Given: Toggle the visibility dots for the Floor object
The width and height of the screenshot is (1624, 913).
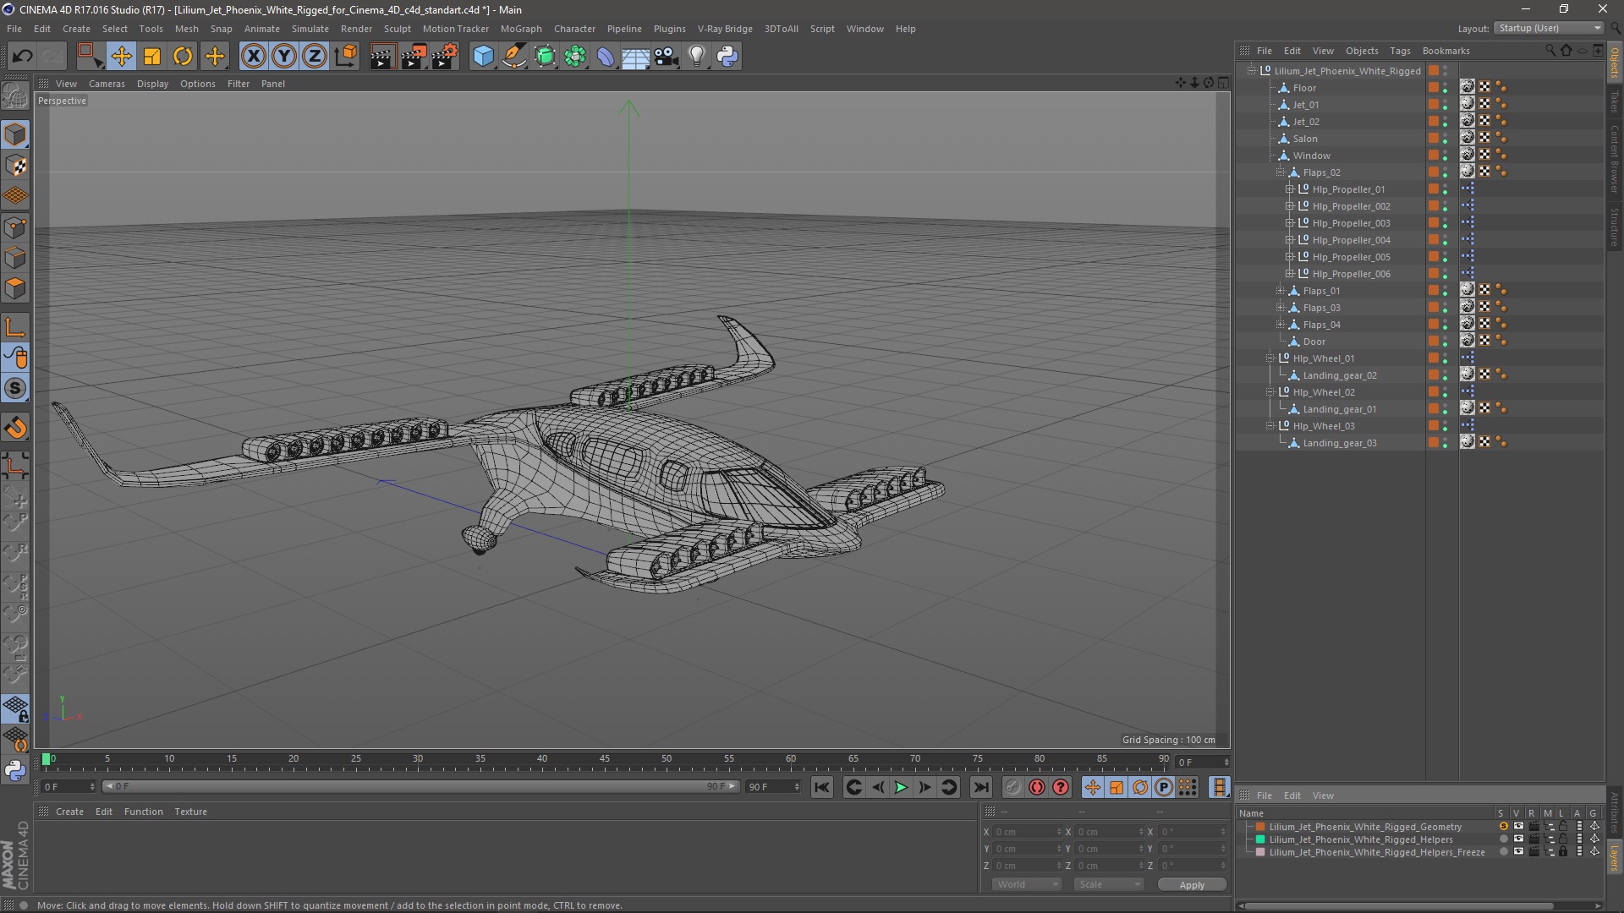Looking at the screenshot, I should pos(1445,88).
